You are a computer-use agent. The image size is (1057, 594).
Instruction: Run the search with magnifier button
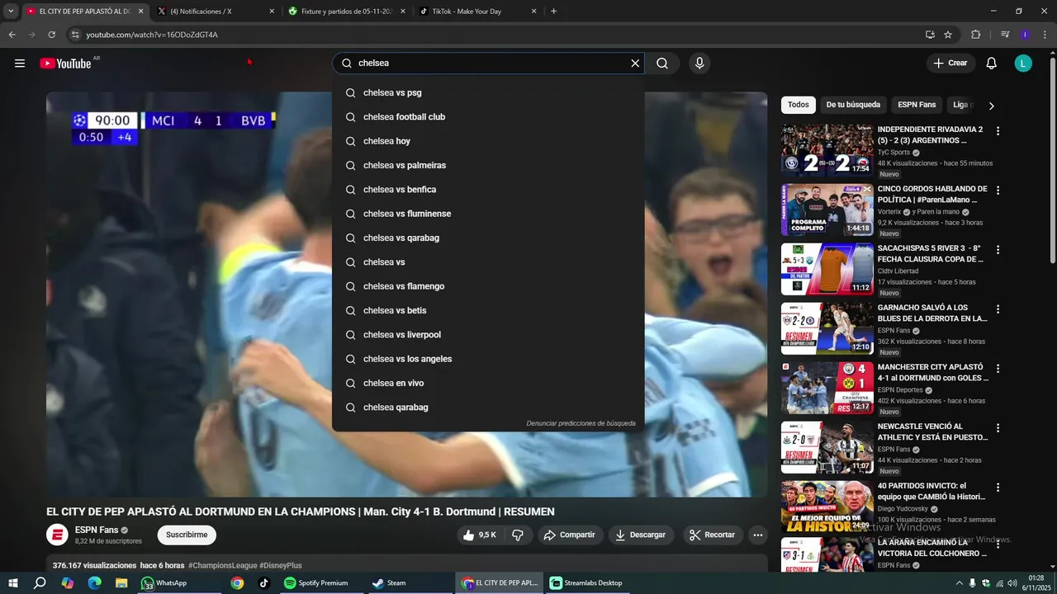point(662,64)
